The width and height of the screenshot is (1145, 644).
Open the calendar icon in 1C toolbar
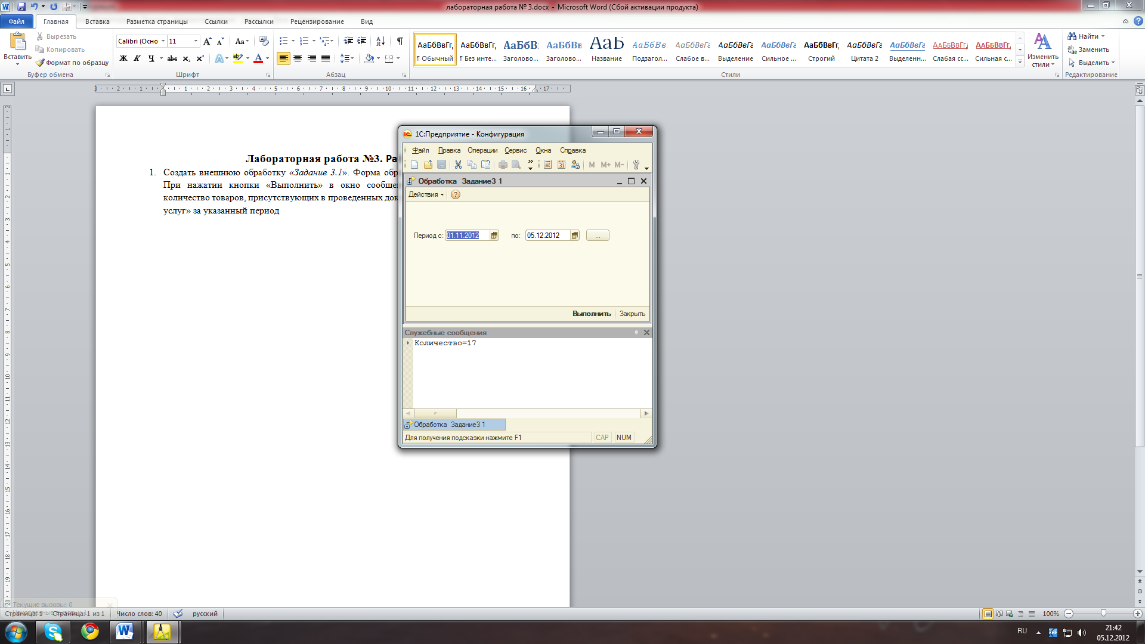[561, 165]
